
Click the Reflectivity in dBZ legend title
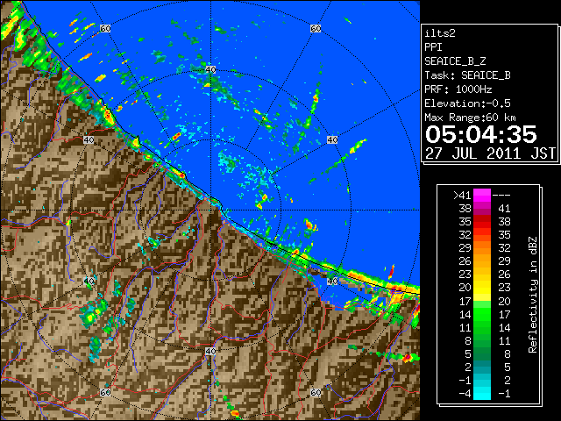pos(533,295)
